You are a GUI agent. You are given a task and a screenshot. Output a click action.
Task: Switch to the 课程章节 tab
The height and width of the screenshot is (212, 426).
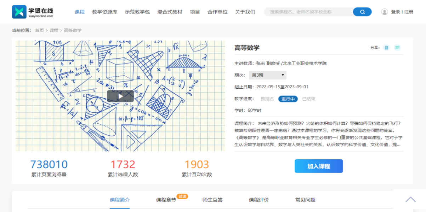pos(166,200)
